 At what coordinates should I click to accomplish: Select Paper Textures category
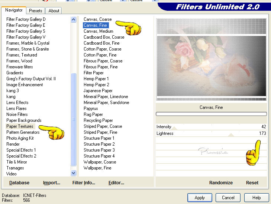tap(20, 126)
